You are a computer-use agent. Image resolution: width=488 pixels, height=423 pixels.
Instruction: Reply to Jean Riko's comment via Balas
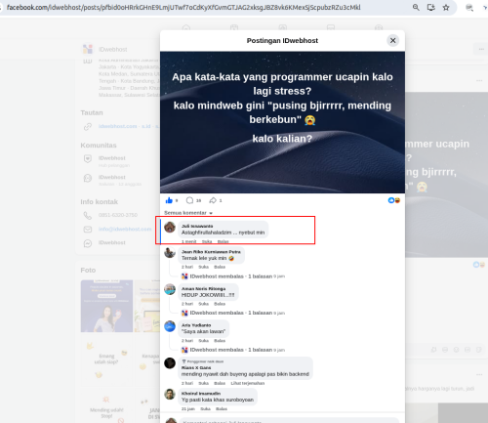(220, 267)
